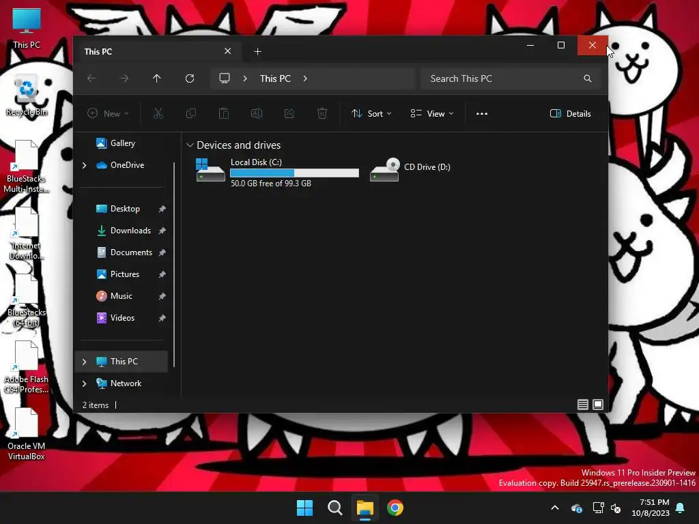Expand the OneDrive tree node
This screenshot has width=699, height=524.
(84, 165)
